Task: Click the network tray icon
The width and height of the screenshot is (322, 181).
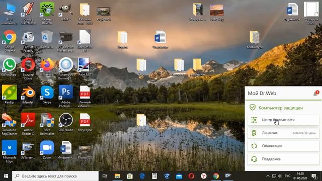Action: 274,176
